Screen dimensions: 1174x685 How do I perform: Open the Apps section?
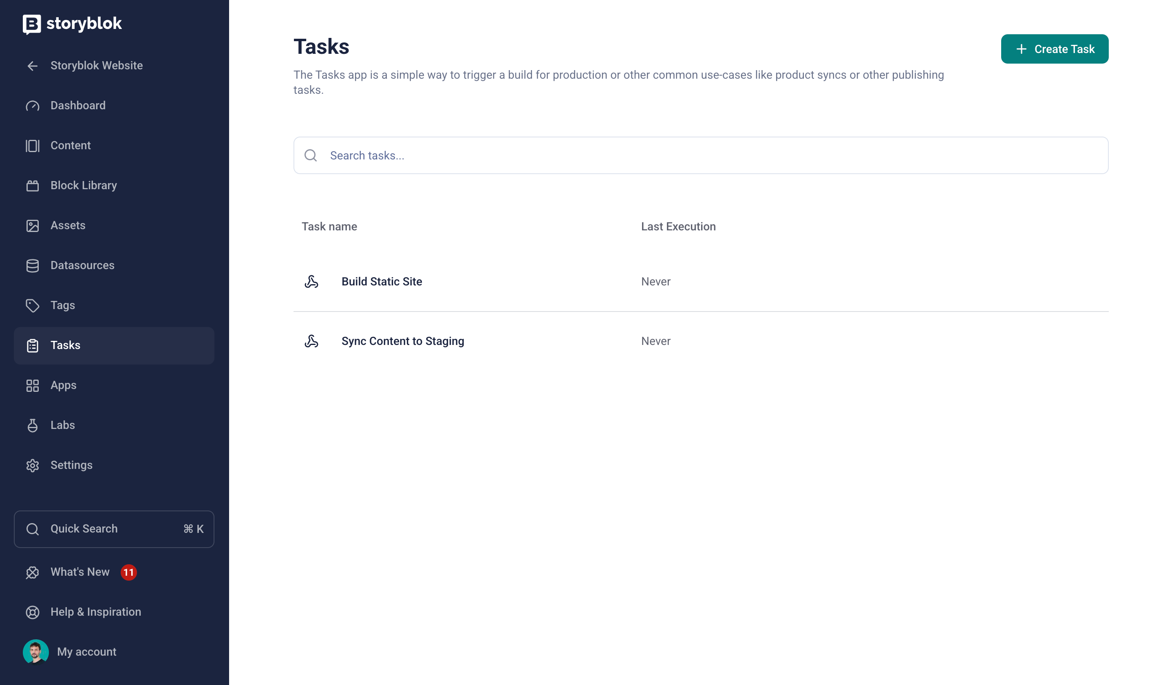[114, 386]
